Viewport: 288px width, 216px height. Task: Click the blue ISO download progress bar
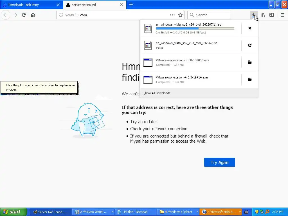195,28
